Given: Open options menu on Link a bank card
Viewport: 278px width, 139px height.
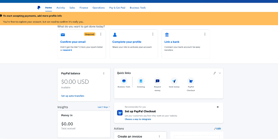Looking at the screenshot, I should 205,34.
